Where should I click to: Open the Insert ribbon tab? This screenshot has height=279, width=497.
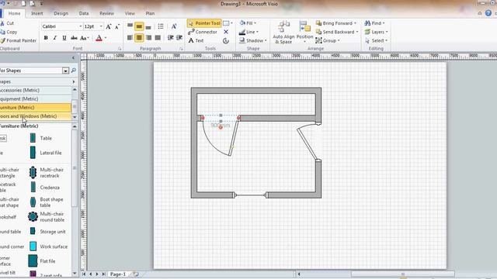(37, 13)
